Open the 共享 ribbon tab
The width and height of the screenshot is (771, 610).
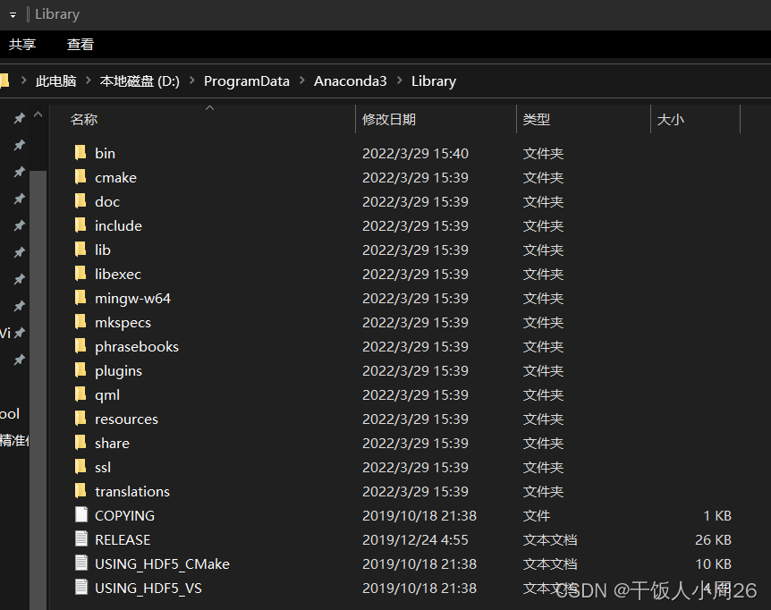point(22,45)
